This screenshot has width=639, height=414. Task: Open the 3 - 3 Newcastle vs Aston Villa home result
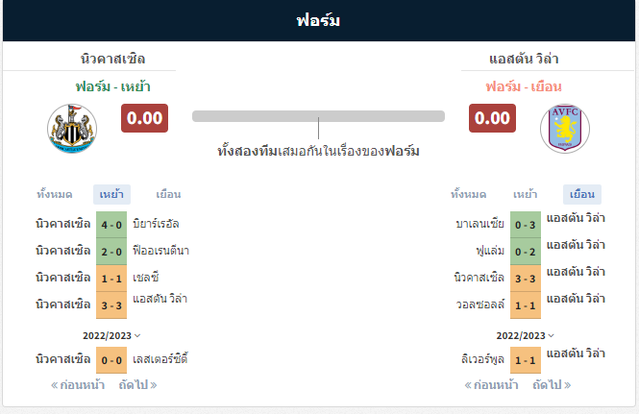(111, 305)
